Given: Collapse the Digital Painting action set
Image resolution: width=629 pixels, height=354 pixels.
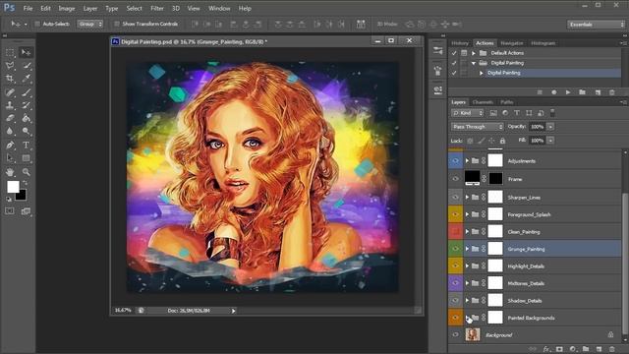Looking at the screenshot, I should tap(474, 63).
